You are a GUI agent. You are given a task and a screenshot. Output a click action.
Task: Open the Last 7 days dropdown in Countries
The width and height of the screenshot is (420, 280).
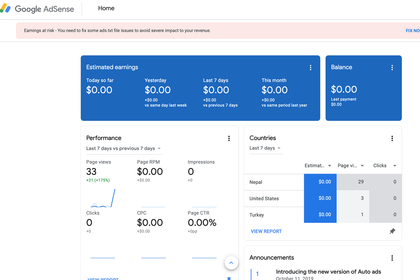coord(266,148)
